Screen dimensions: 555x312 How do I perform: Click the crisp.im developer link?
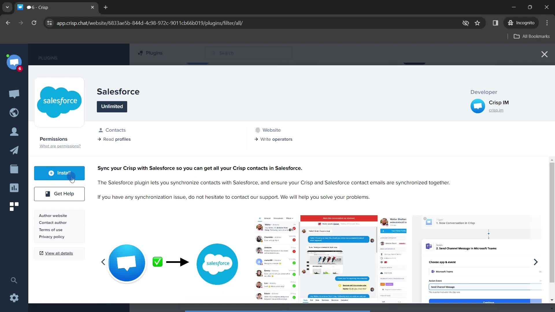click(x=496, y=110)
